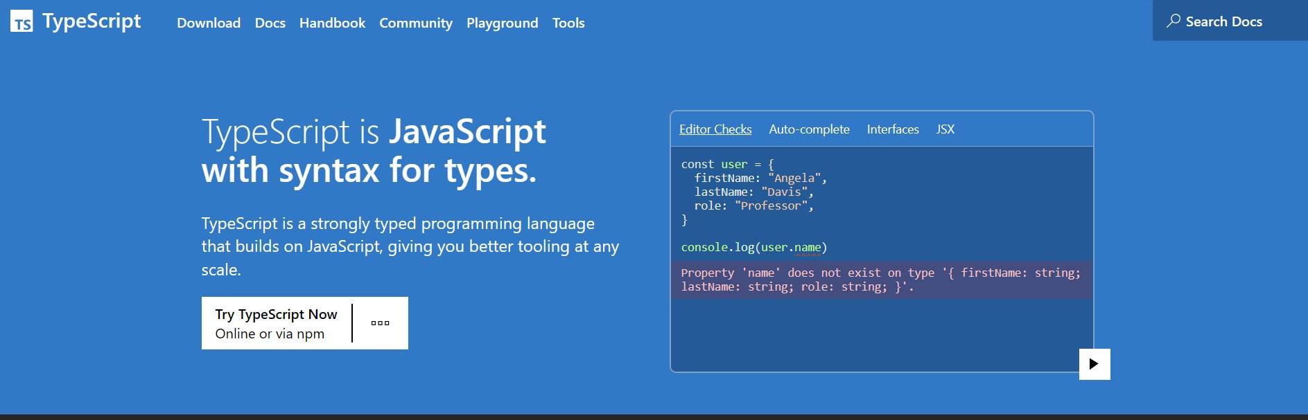Click the 'console' keyword in code
Image resolution: width=1308 pixels, height=420 pixels.
click(704, 247)
